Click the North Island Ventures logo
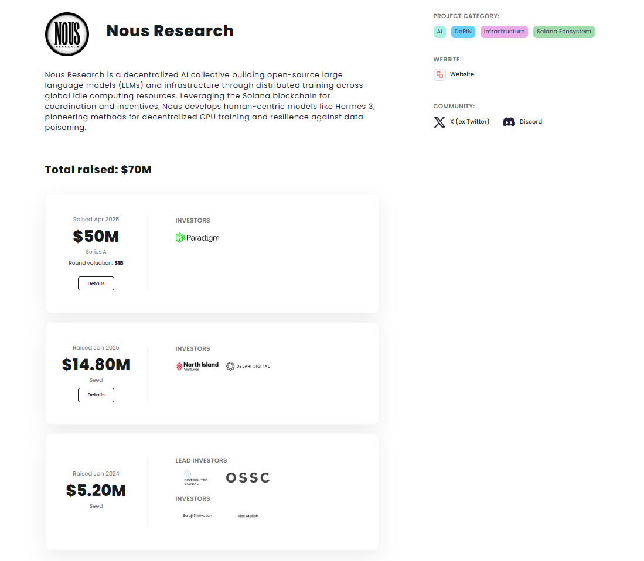The height and width of the screenshot is (561, 644). pyautogui.click(x=197, y=366)
